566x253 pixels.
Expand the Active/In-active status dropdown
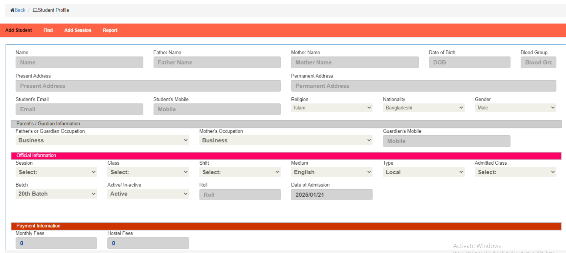148,194
